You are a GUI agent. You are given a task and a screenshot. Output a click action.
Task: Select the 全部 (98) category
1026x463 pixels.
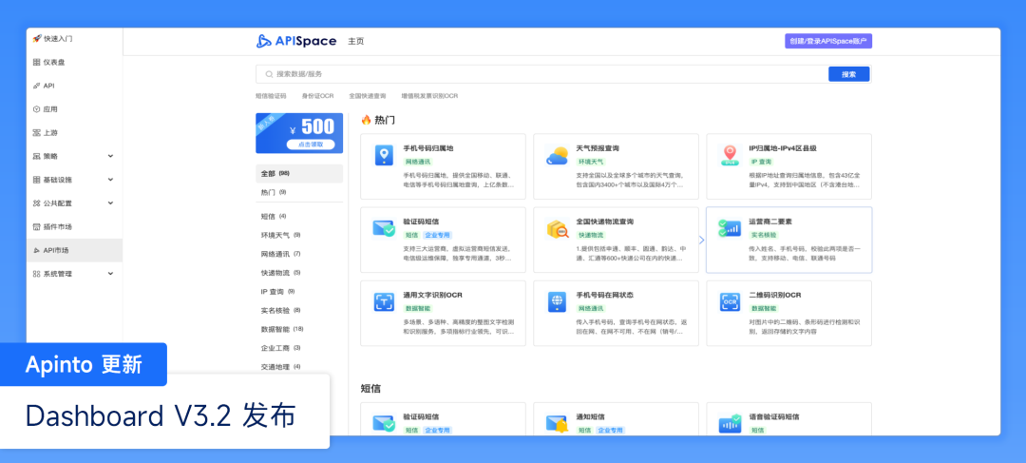tap(299, 174)
